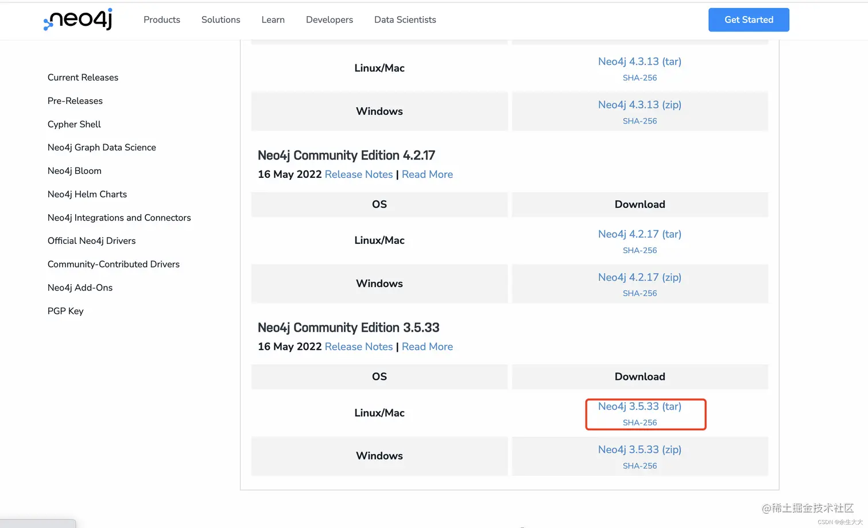Open Neo4j Helm Charts link

(x=87, y=194)
